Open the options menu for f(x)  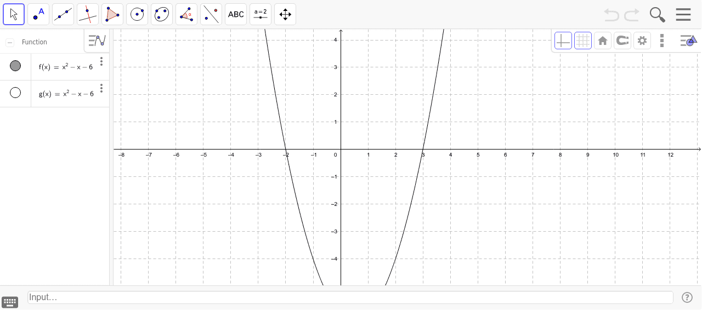(x=101, y=61)
